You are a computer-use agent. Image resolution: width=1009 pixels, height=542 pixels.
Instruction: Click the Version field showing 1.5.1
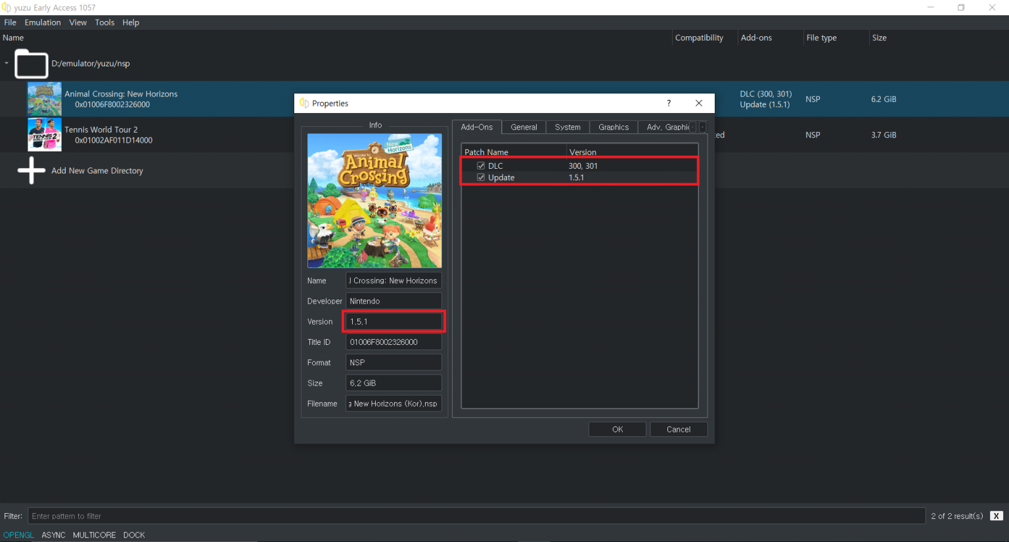point(393,321)
